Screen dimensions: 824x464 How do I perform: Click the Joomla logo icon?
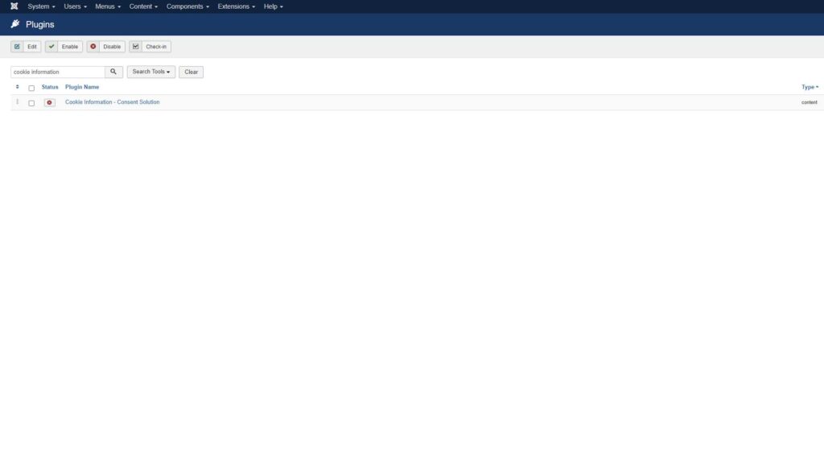pos(14,6)
